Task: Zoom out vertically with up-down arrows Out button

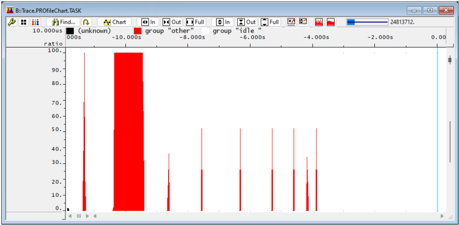Action: (247, 22)
